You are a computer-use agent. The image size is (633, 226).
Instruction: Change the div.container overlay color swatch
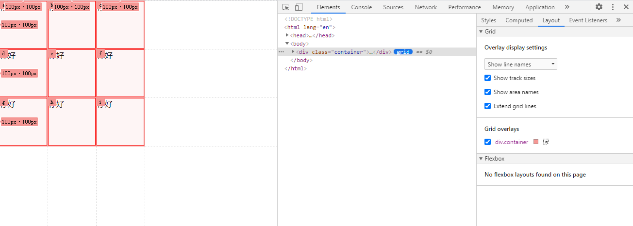click(536, 142)
